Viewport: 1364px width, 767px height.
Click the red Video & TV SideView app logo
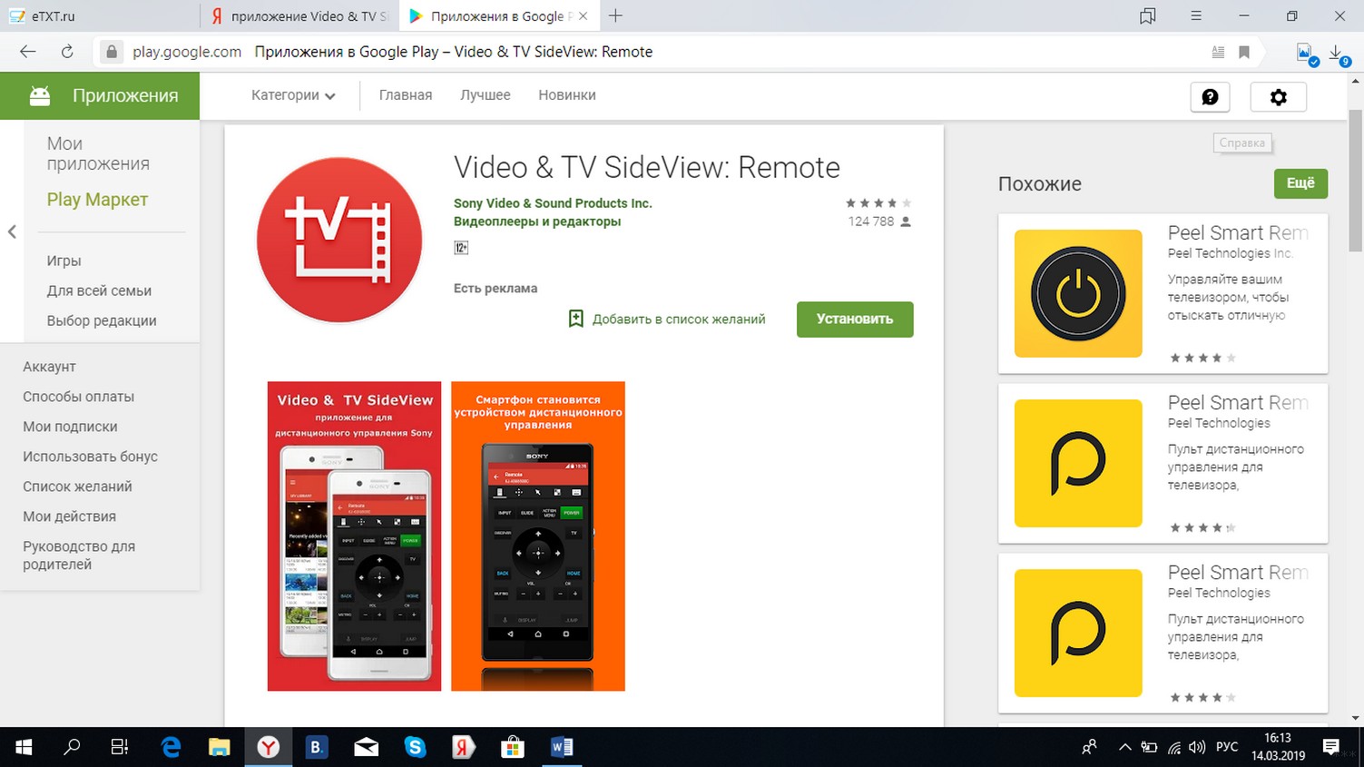(339, 240)
